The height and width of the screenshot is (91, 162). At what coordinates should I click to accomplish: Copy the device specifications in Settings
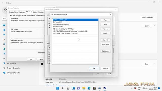147,26
